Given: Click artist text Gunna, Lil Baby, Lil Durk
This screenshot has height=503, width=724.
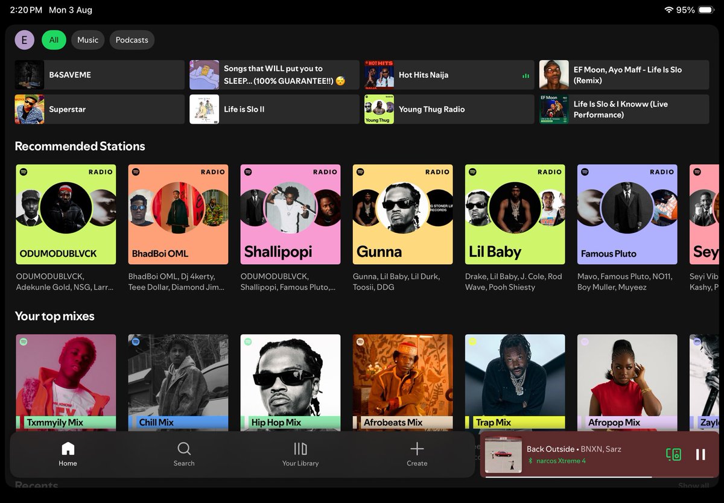Looking at the screenshot, I should (396, 282).
